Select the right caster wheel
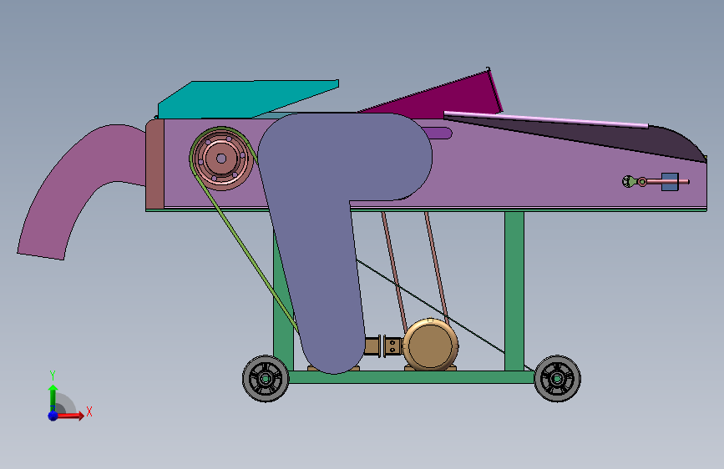Image resolution: width=724 pixels, height=469 pixels. (557, 379)
